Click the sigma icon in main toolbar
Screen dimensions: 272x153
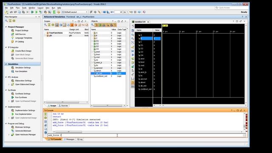pos(54,12)
